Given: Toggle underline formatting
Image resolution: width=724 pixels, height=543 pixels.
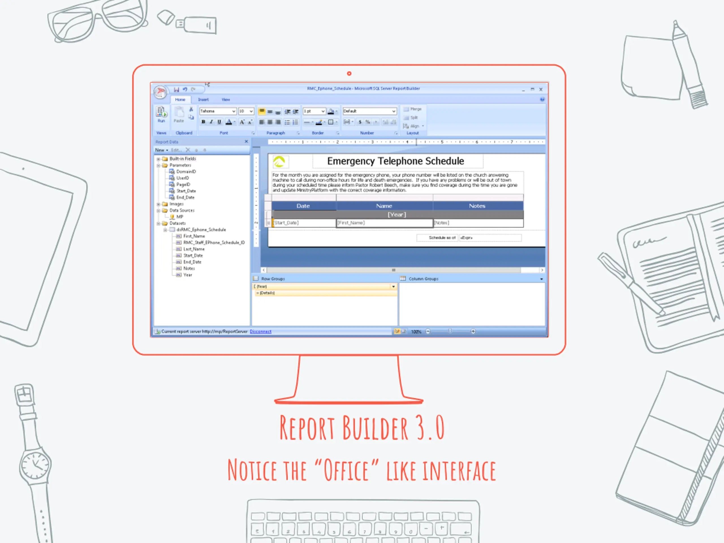Looking at the screenshot, I should tap(219, 122).
